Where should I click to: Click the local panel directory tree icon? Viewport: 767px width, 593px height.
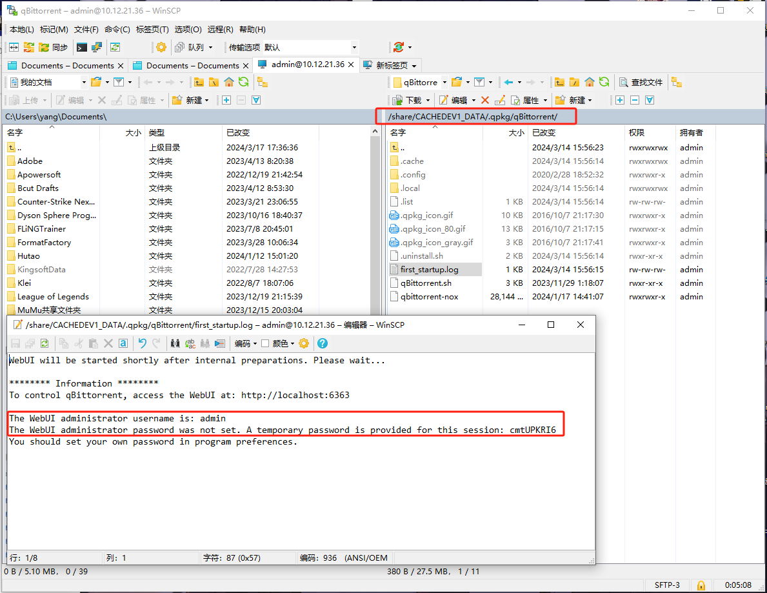point(263,82)
